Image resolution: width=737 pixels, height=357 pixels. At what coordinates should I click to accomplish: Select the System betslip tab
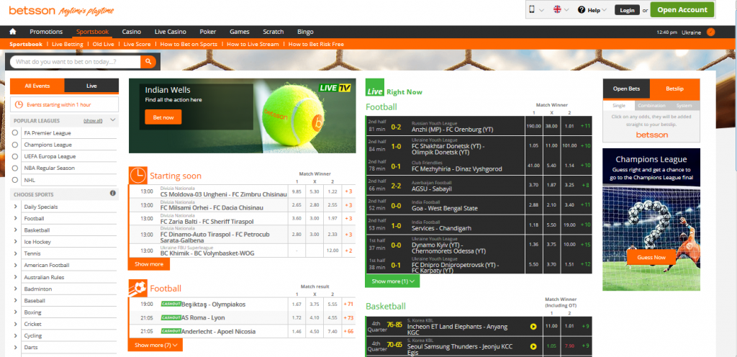tap(684, 106)
